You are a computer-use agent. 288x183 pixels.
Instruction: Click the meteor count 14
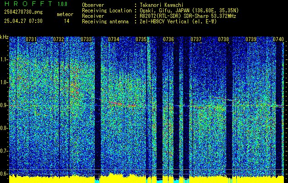(67, 21)
